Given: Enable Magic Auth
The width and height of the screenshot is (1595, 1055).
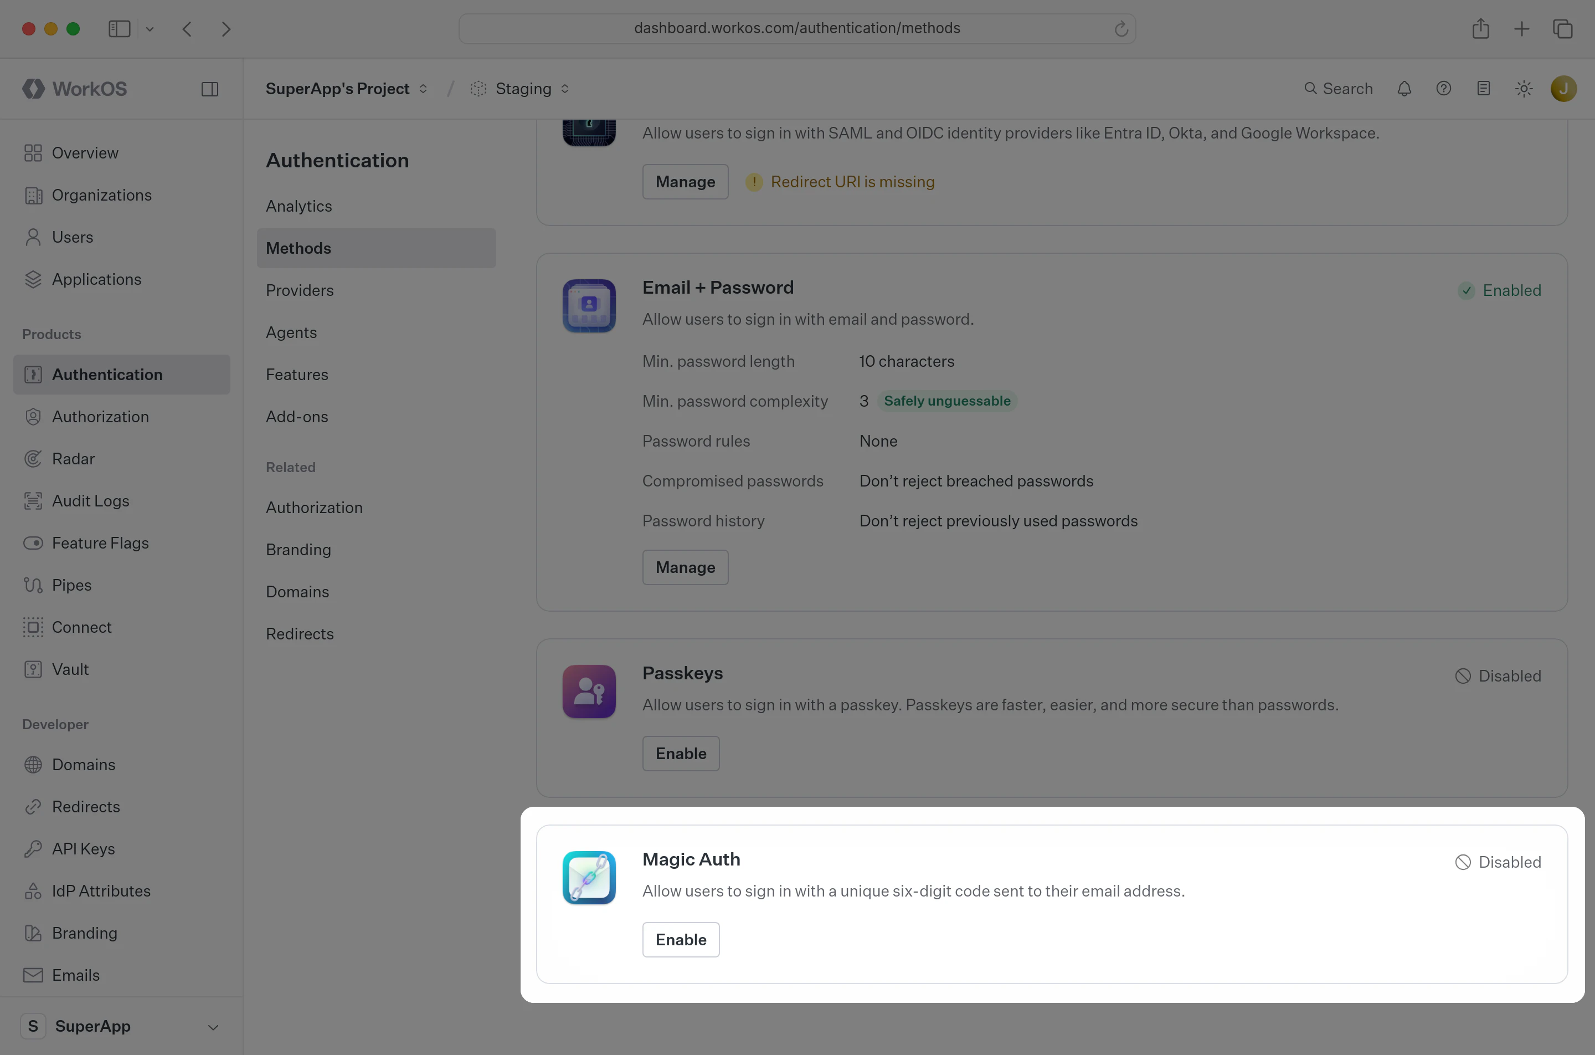Looking at the screenshot, I should (681, 939).
